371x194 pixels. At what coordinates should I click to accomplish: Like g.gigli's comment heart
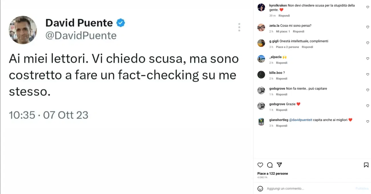click(x=368, y=43)
